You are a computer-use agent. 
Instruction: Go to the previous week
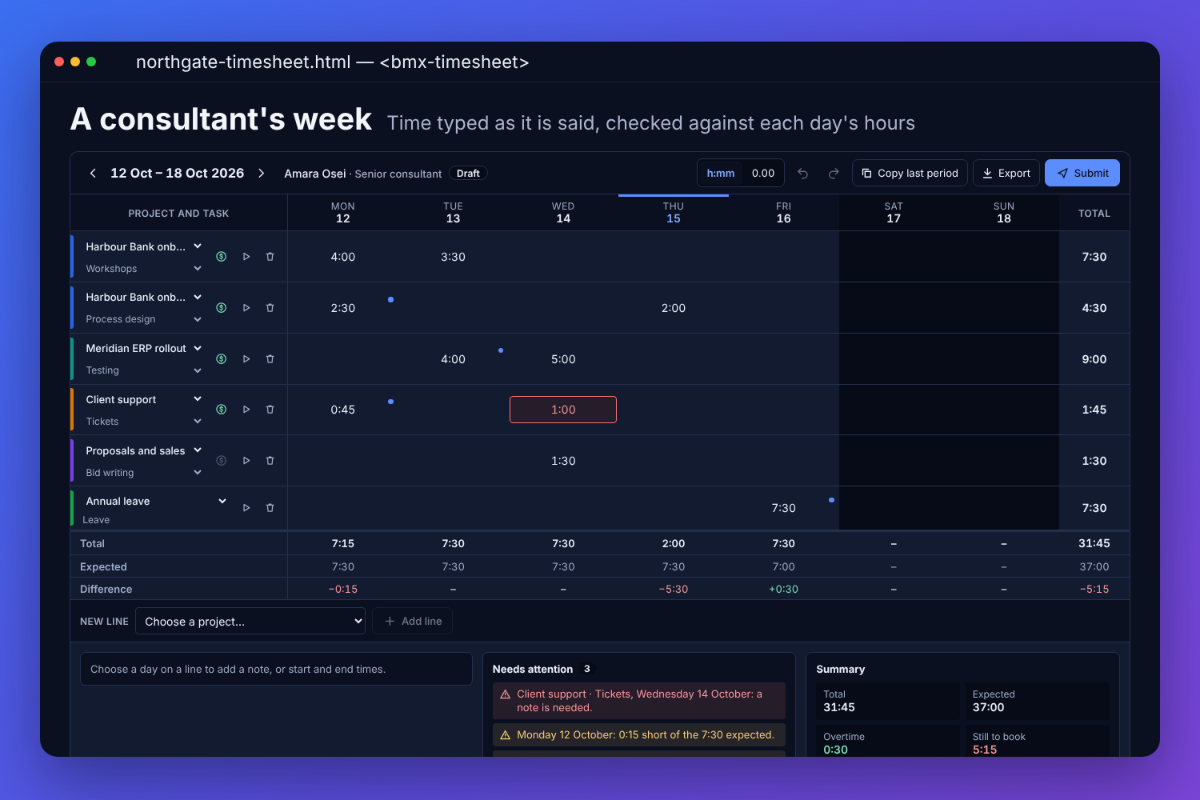[93, 174]
